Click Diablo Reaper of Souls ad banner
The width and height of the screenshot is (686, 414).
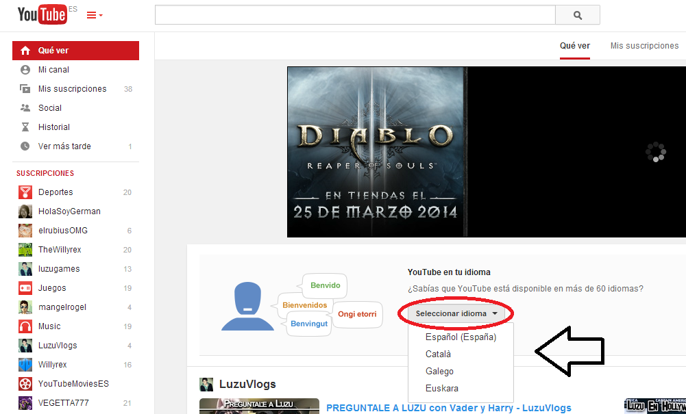pyautogui.click(x=377, y=152)
